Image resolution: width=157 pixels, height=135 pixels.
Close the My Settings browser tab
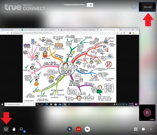click(19, 30)
